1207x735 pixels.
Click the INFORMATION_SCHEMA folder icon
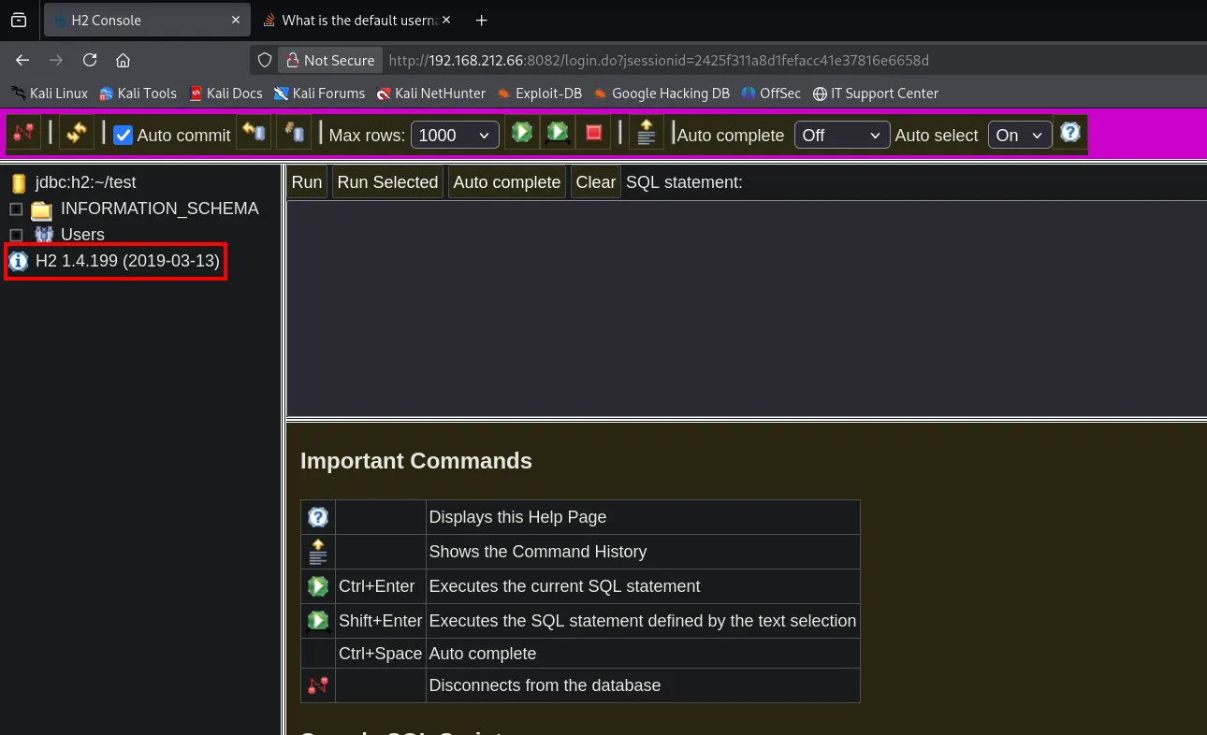41,209
